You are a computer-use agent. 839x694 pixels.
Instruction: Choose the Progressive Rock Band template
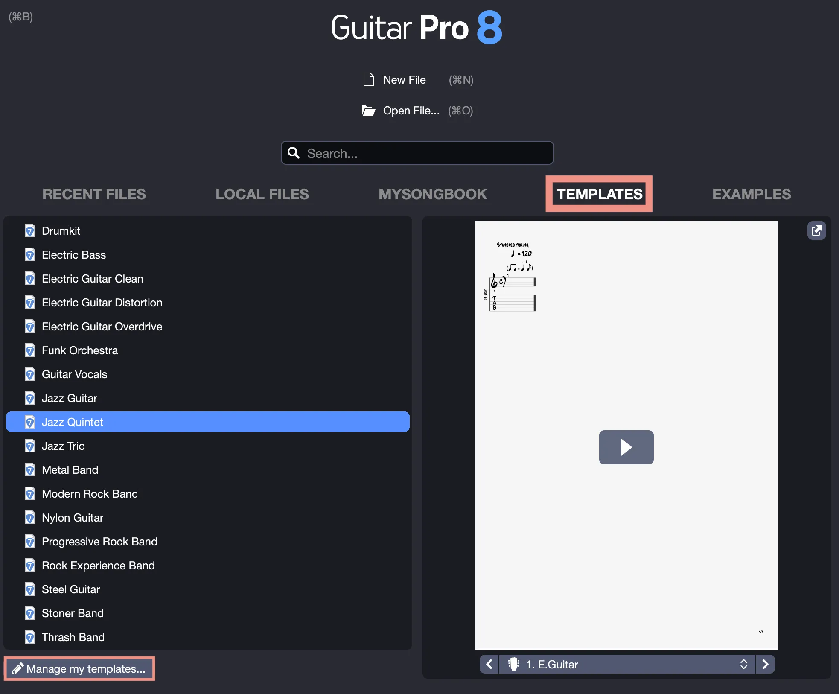pyautogui.click(x=208, y=542)
